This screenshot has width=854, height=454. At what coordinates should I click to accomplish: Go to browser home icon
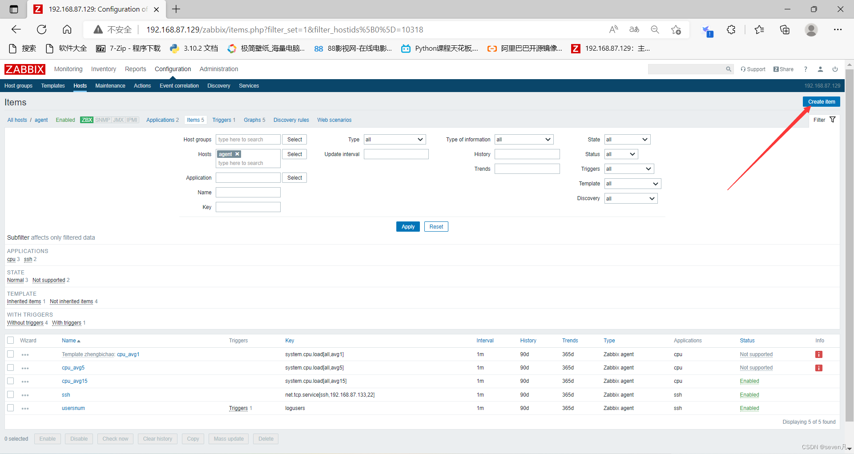[67, 30]
